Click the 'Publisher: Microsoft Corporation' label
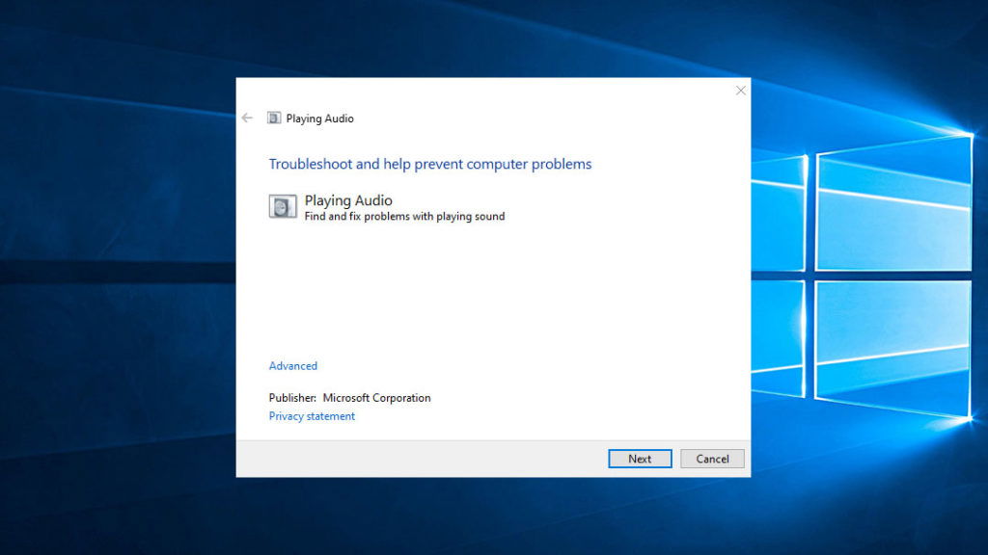 tap(349, 397)
